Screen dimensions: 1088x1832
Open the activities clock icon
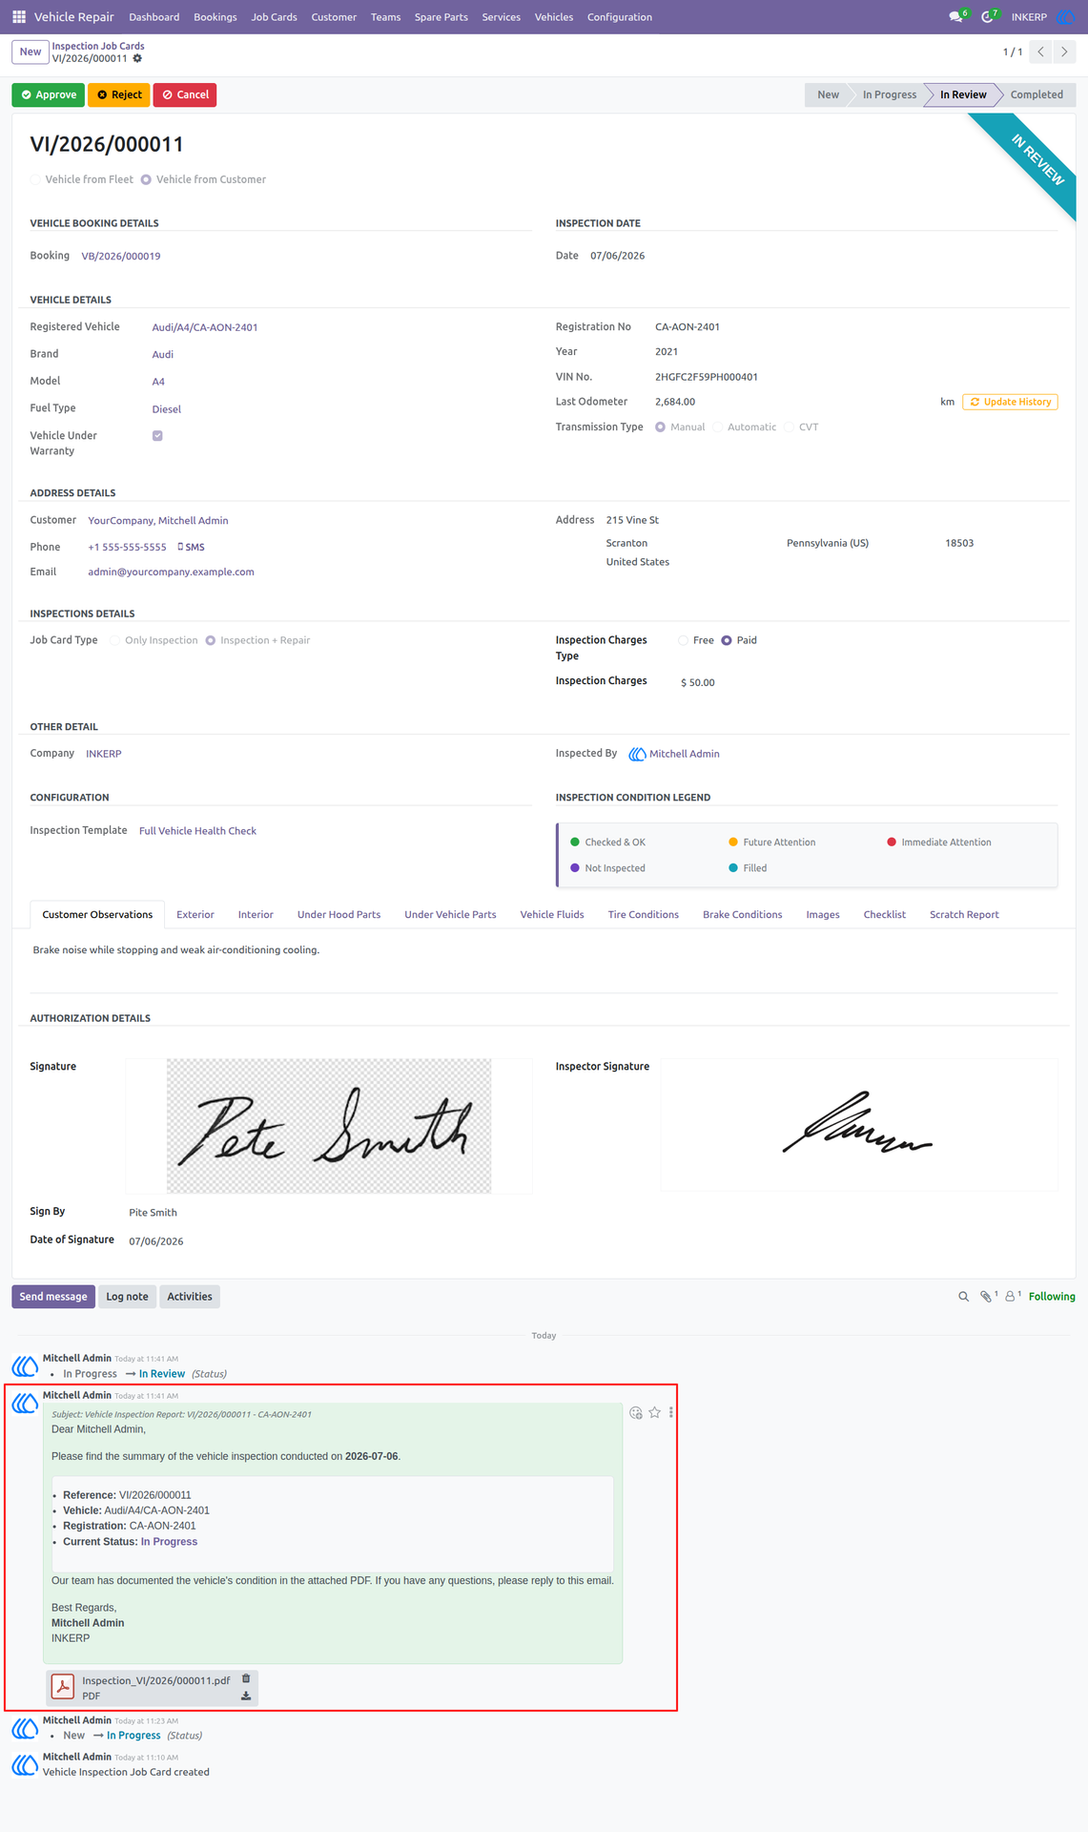(988, 17)
